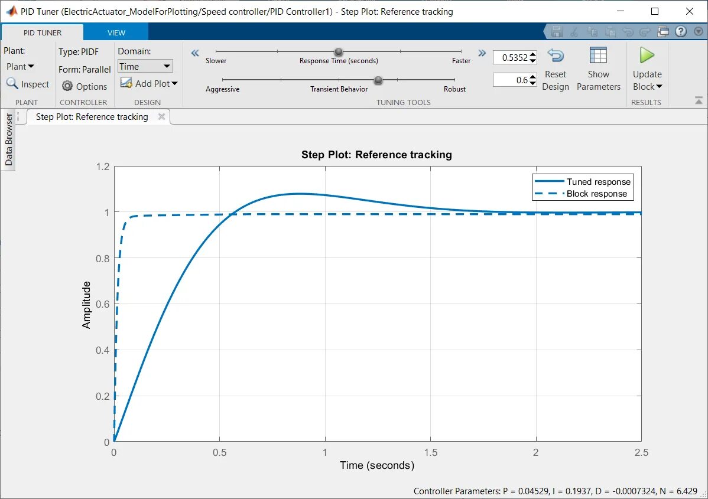Click the Inspect magnifier icon
This screenshot has width=708, height=499.
[x=12, y=83]
